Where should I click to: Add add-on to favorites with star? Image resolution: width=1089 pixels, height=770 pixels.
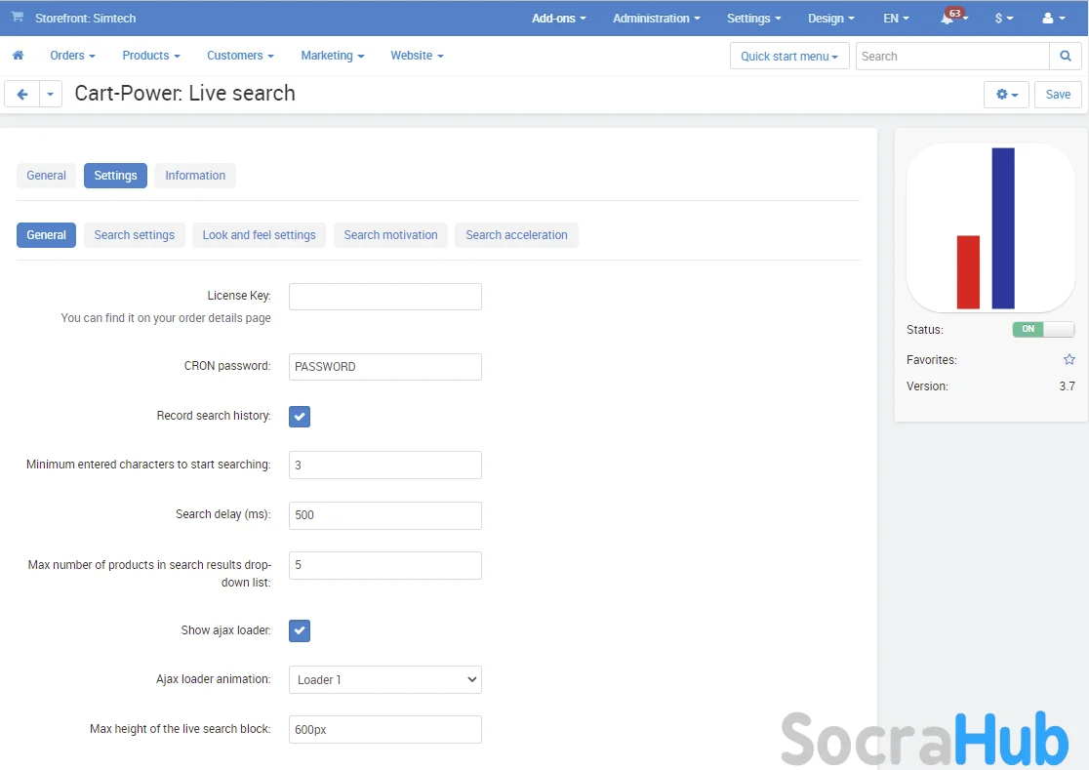(x=1069, y=360)
